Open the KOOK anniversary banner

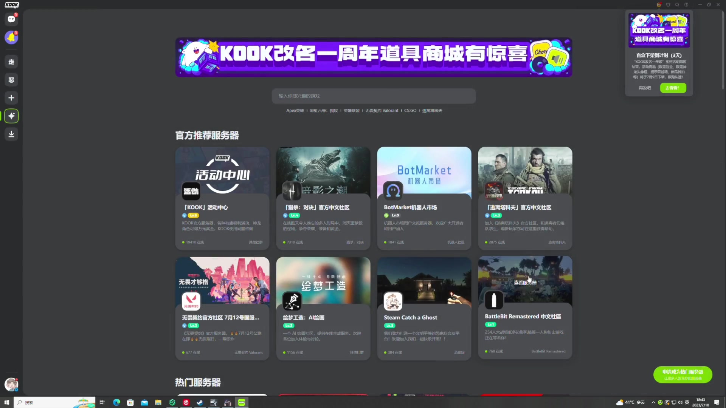[374, 57]
